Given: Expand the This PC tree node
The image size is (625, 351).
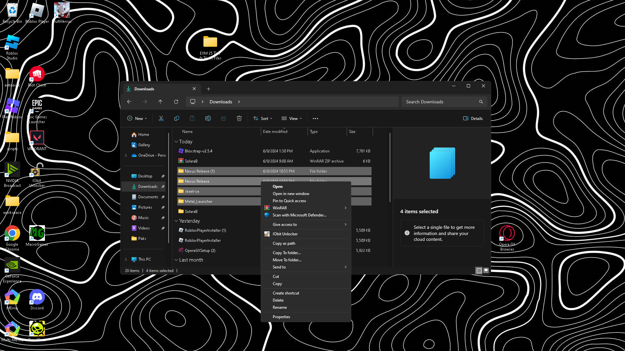Looking at the screenshot, I should [126, 259].
